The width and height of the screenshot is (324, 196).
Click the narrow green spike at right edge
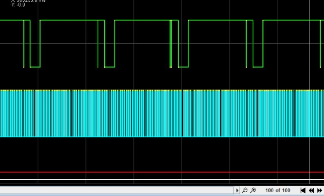tap(320, 44)
